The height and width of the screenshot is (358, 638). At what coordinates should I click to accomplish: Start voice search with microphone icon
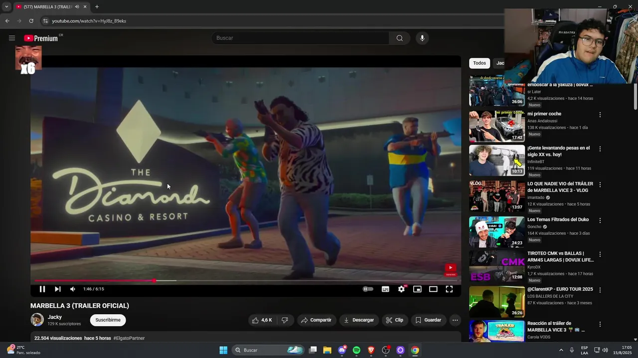coord(422,38)
